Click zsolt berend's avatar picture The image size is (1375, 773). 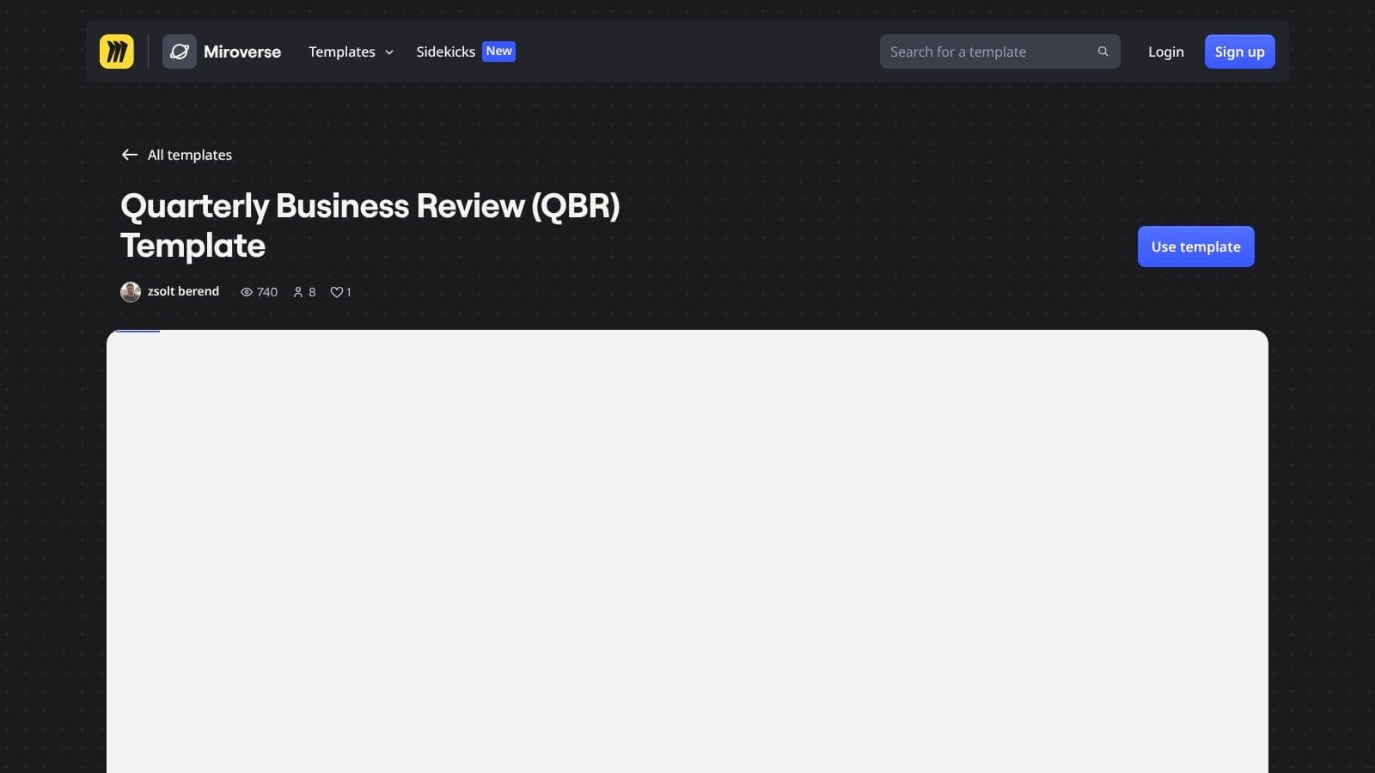click(x=131, y=292)
